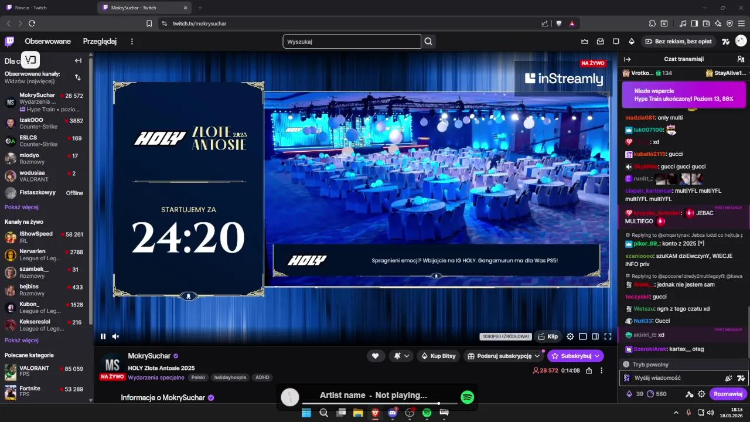
Task: Open the notification bell dropdown
Action: [x=401, y=356]
